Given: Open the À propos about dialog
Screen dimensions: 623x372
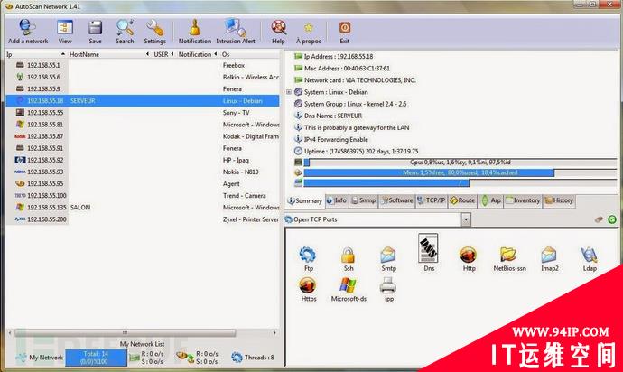Looking at the screenshot, I should 308,31.
